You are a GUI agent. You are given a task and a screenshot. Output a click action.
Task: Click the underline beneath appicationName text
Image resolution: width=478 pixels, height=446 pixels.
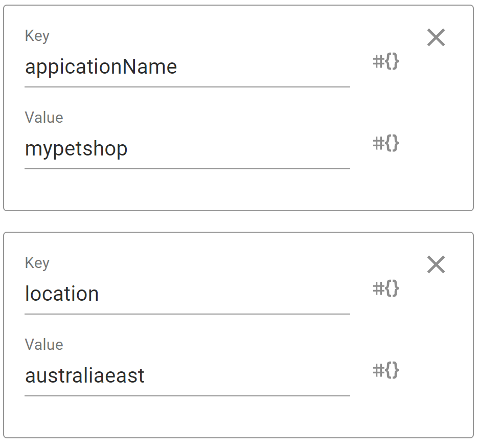pos(187,87)
